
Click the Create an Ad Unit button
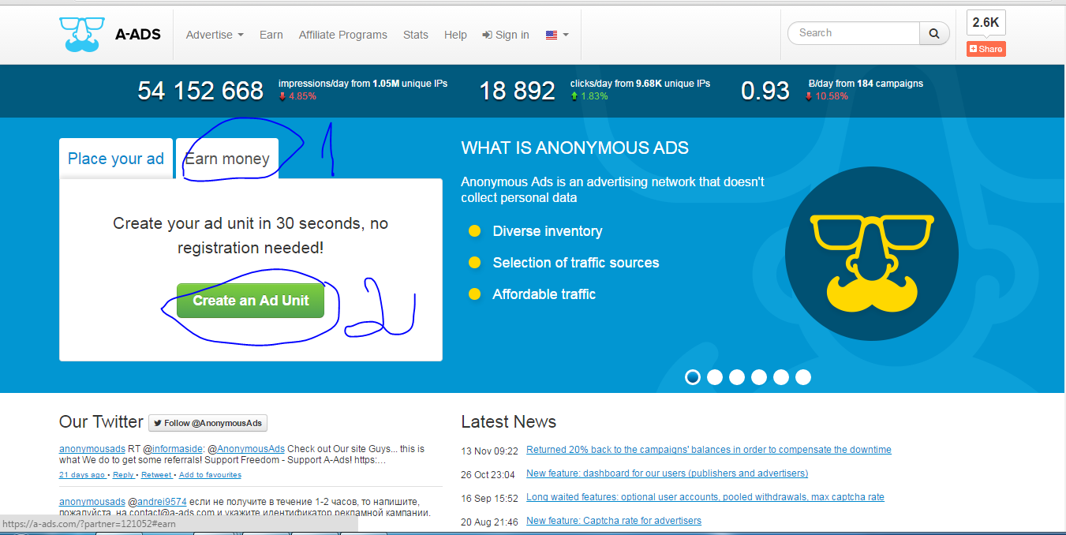250,301
